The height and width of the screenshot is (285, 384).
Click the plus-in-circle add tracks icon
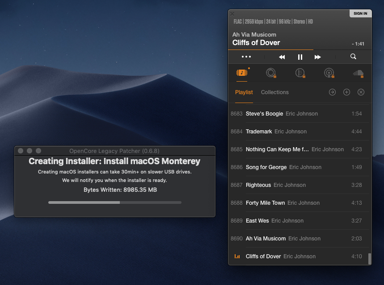(x=346, y=92)
